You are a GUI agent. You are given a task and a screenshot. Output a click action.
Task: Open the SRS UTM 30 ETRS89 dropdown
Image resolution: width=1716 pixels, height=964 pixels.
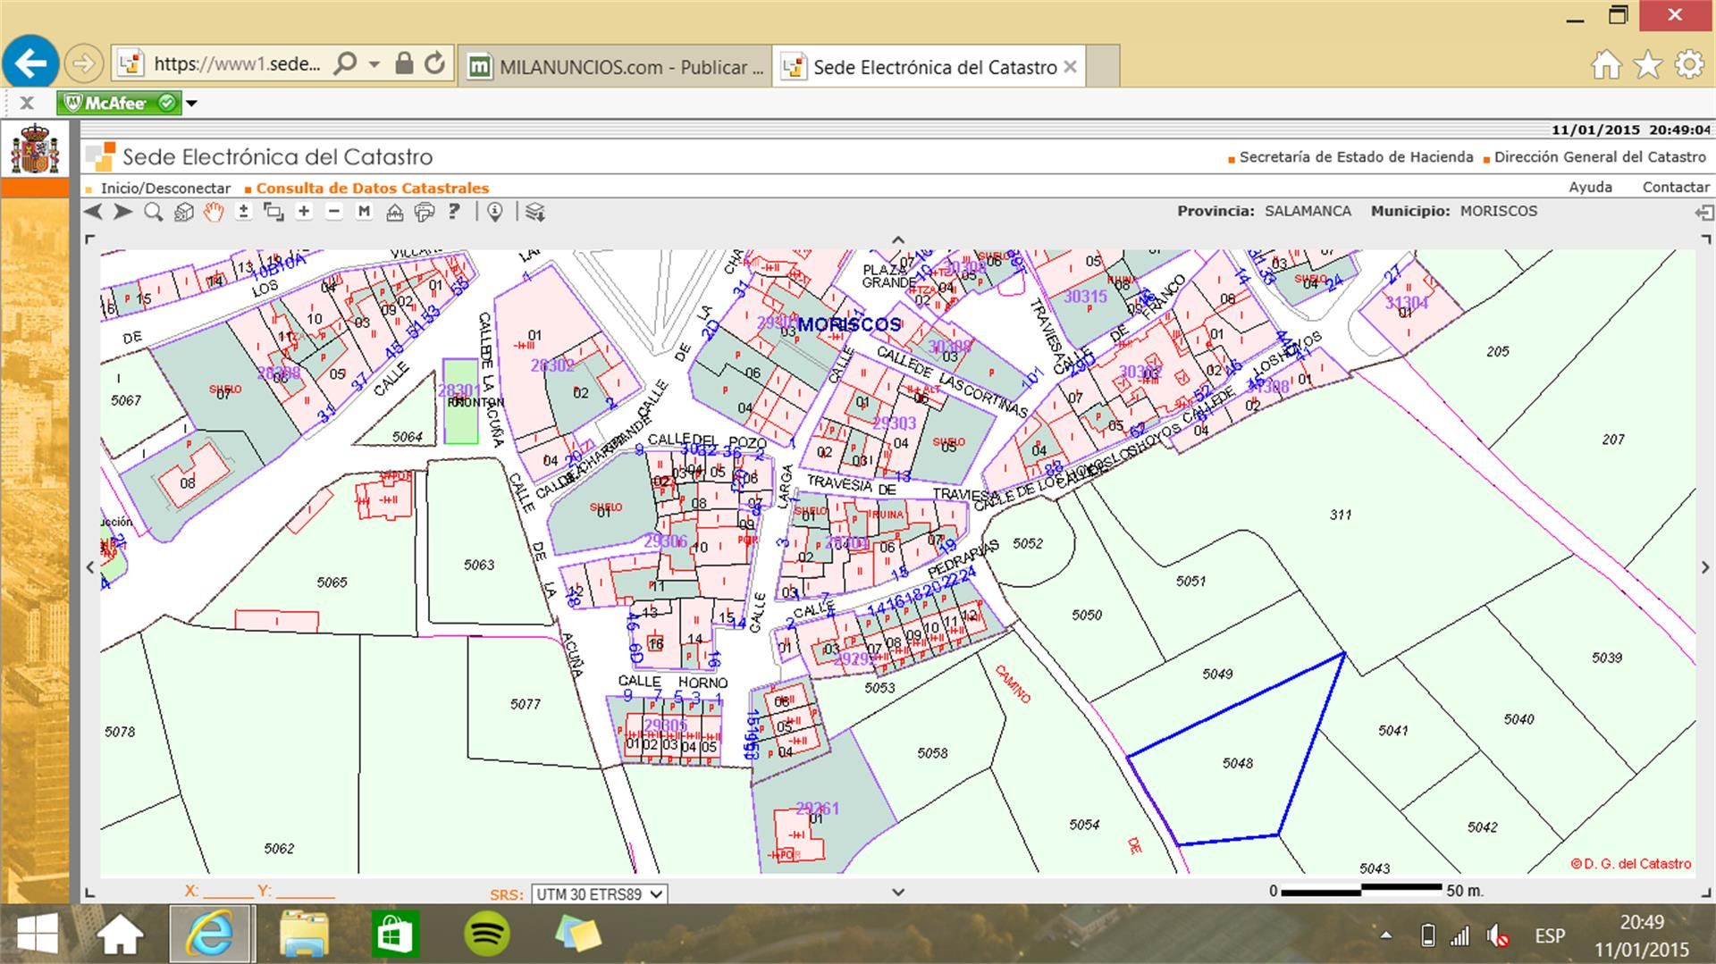(x=599, y=893)
